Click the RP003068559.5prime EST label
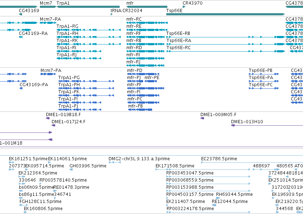Screen dimensions: 303x214 [x=190, y=180]
